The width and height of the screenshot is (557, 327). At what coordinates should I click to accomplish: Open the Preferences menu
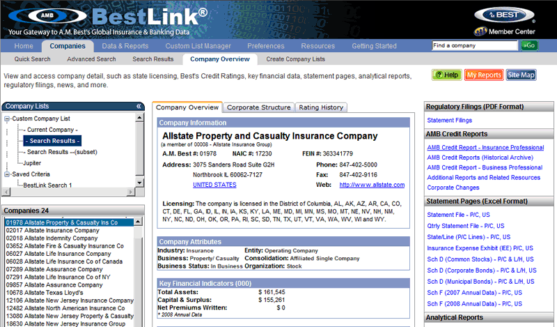[266, 46]
